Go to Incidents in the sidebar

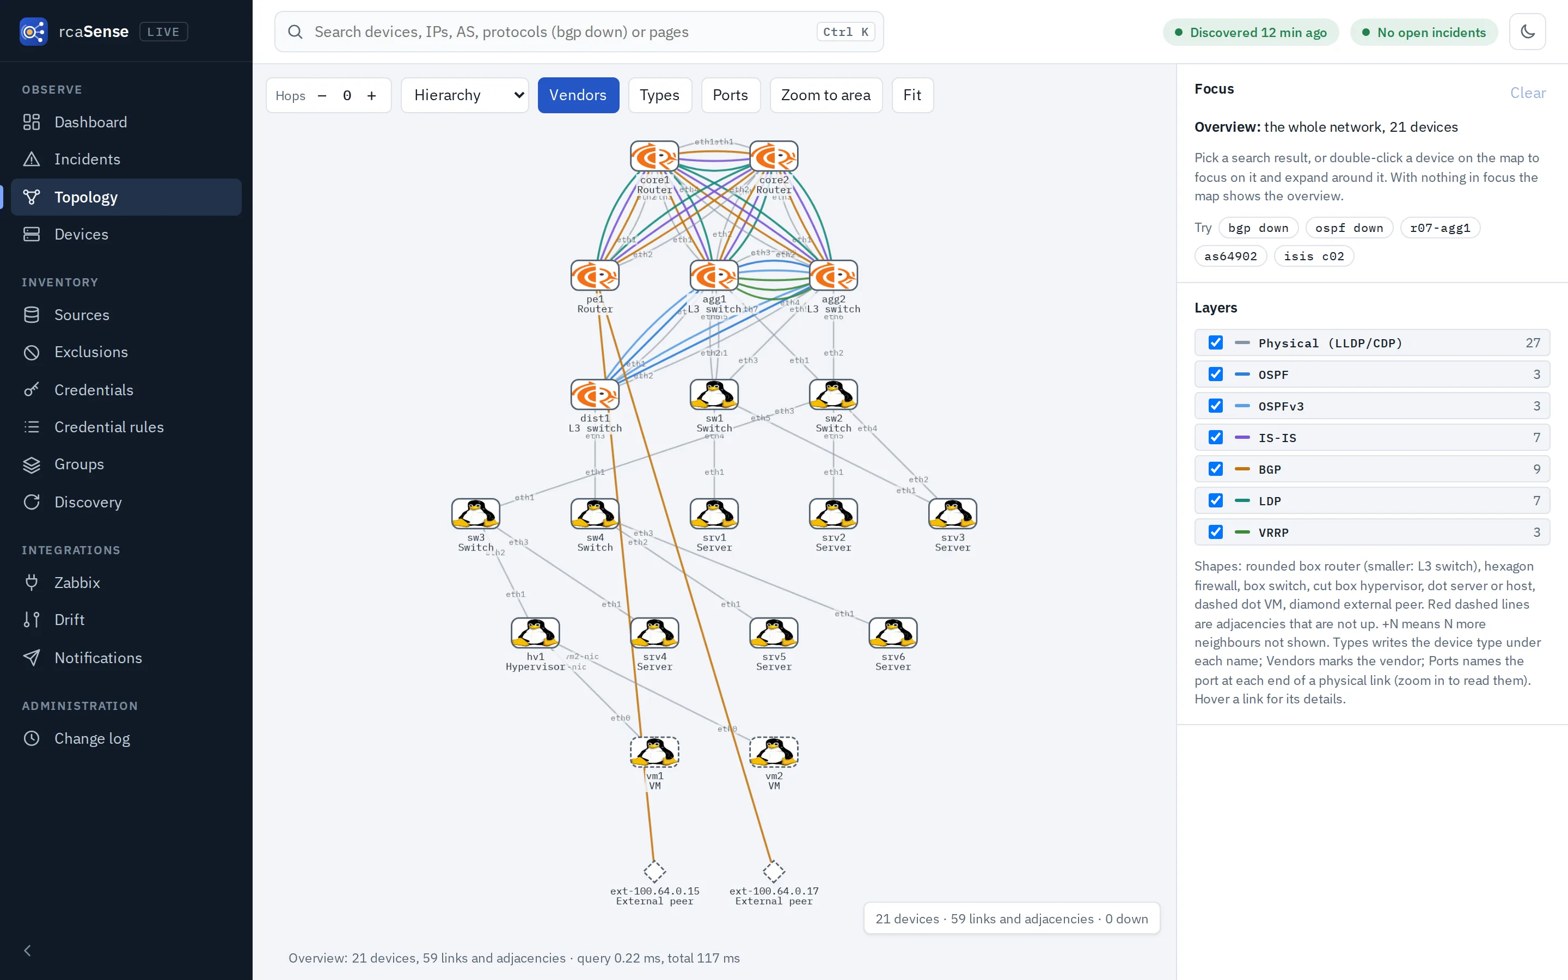click(126, 159)
